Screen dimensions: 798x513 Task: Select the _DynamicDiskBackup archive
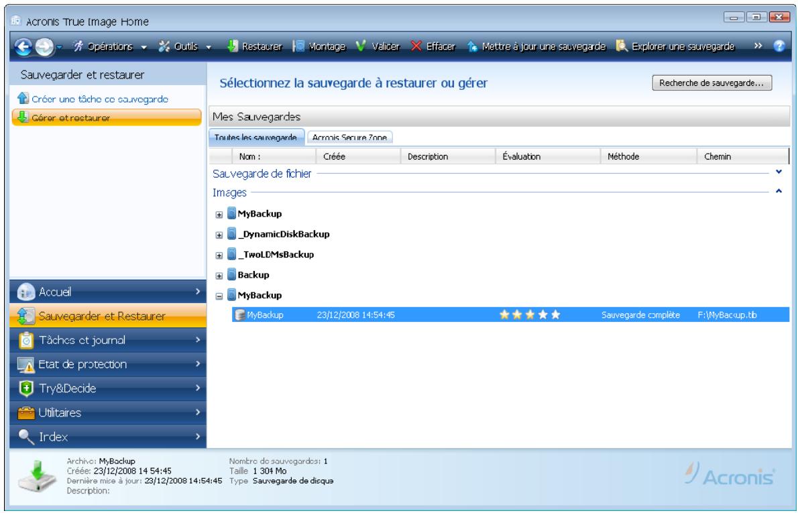click(x=284, y=234)
